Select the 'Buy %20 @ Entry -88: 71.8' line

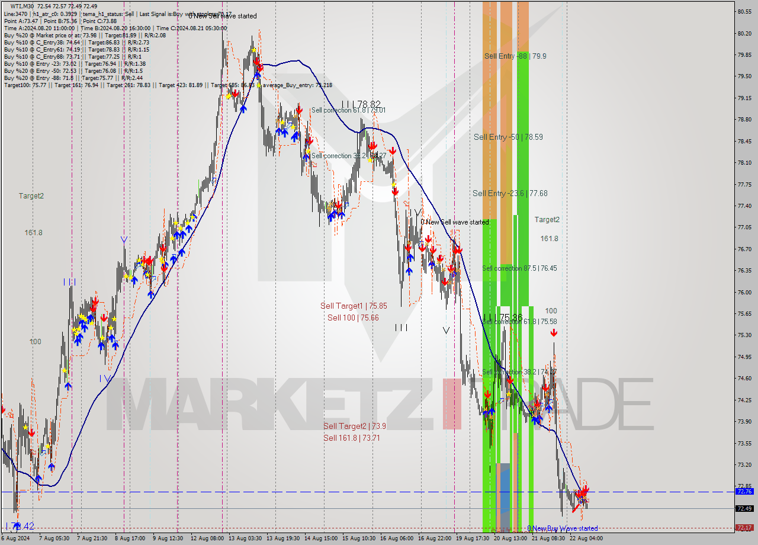[73, 78]
